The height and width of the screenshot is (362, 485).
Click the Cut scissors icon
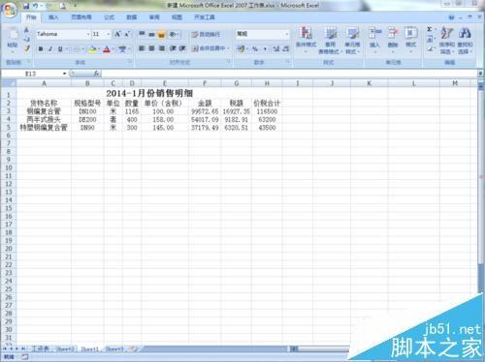pyautogui.click(x=26, y=30)
